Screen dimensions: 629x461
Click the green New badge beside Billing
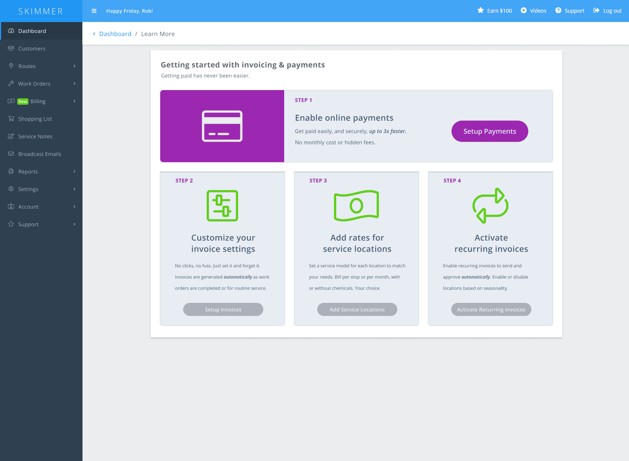(23, 101)
